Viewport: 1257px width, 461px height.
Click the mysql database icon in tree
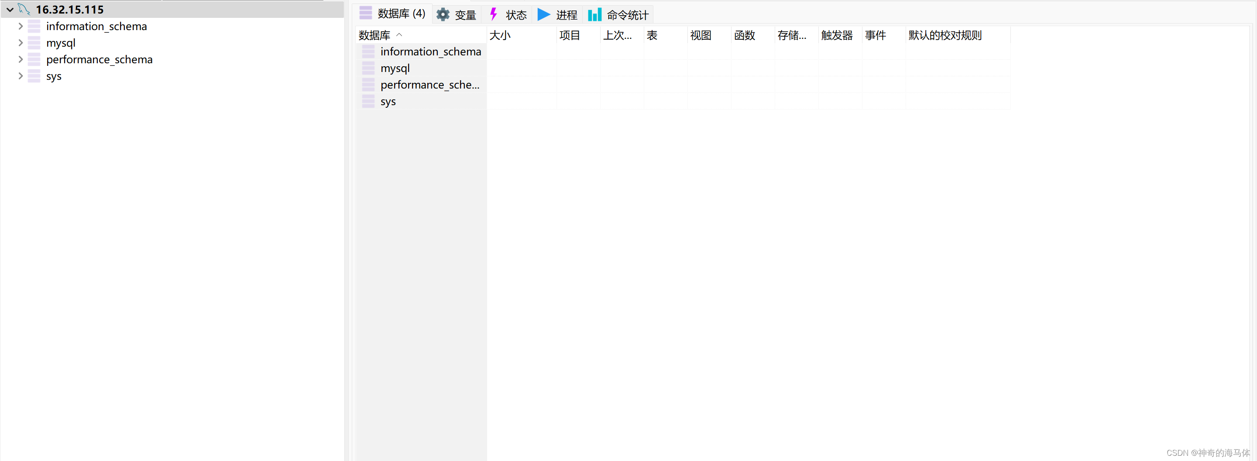pos(34,43)
